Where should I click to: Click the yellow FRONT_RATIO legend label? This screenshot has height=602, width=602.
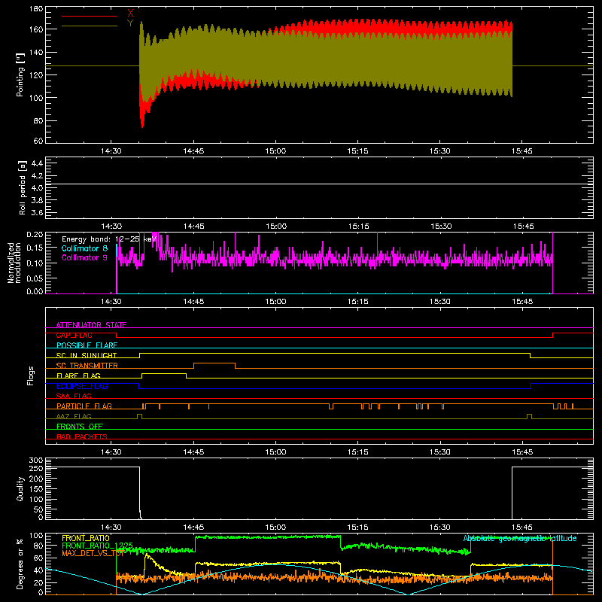tap(86, 538)
